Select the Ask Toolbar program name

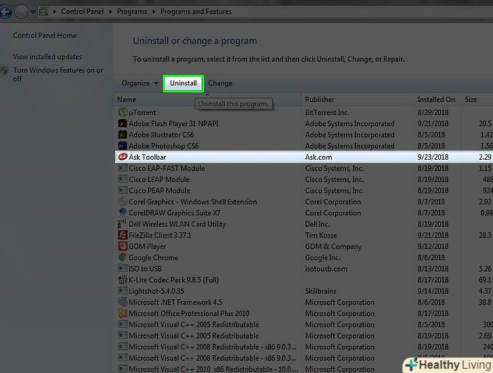(x=147, y=157)
